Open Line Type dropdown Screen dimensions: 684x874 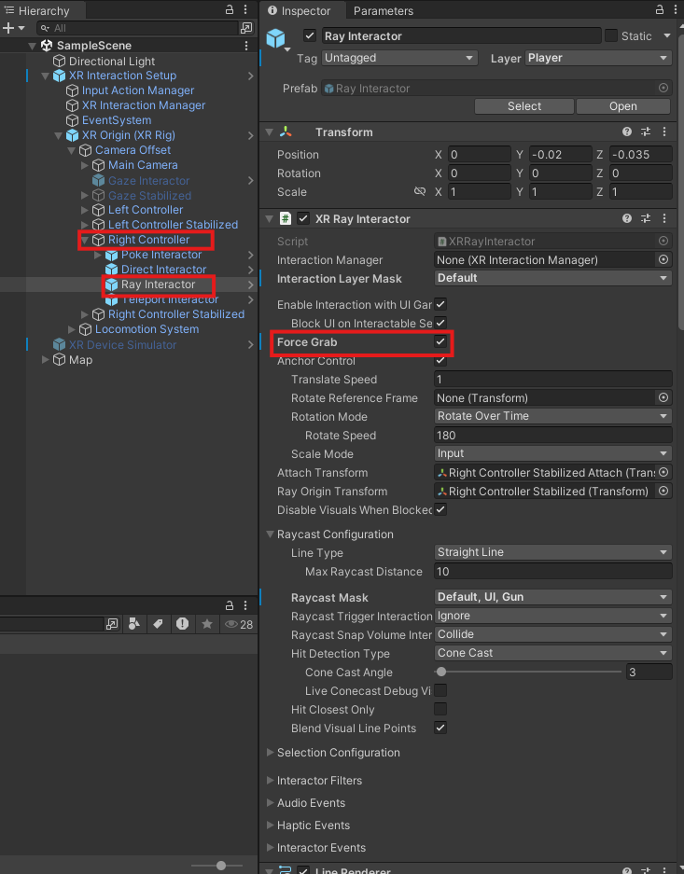coord(553,552)
